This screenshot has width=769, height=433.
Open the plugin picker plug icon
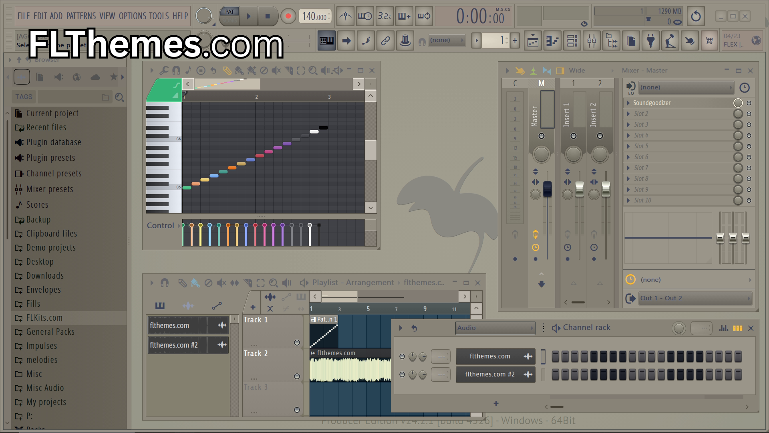tap(650, 40)
